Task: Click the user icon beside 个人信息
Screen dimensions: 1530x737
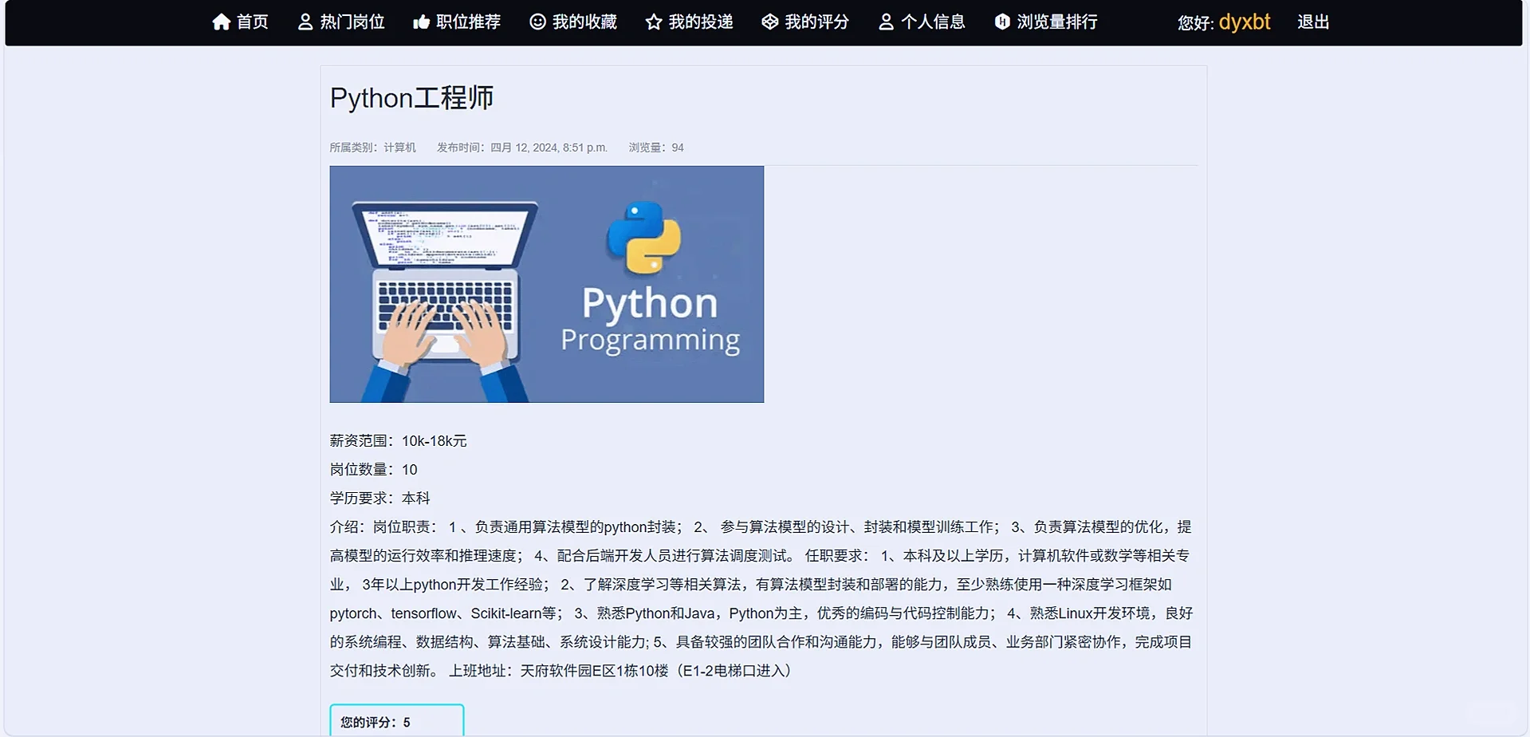Action: (x=886, y=22)
